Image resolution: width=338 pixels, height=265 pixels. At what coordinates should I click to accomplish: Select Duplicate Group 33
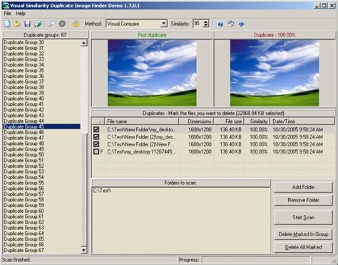click(x=24, y=59)
